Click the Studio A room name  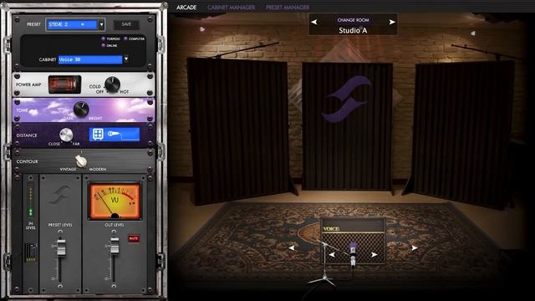pos(353,30)
